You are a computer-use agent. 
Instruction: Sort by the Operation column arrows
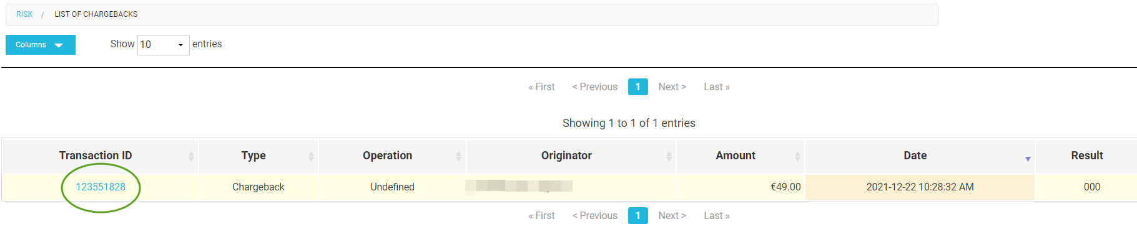point(458,157)
